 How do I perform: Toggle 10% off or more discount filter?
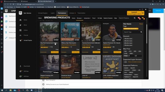click(x=128, y=39)
